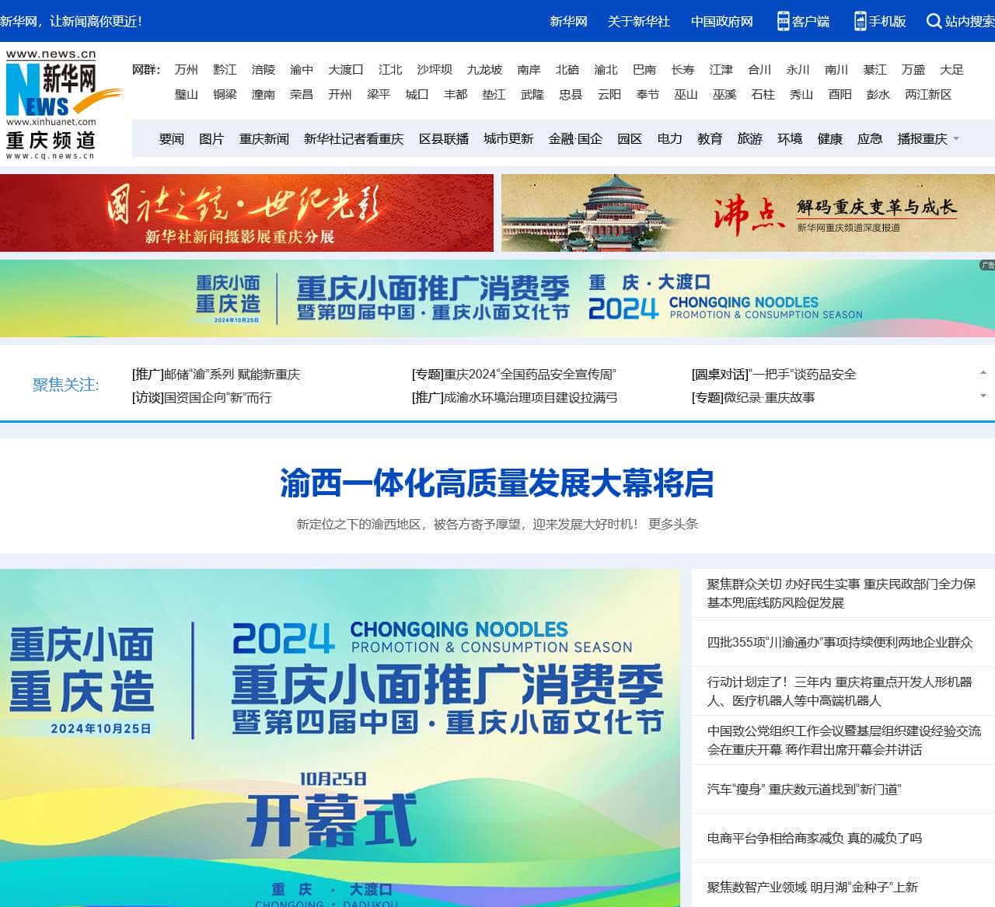Viewport: 995px width, 907px height.
Task: Open the 城市更新 menu item
Action: 508,139
